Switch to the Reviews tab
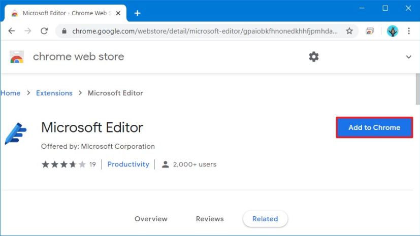Screen dimensions: 420x236 point(210,219)
